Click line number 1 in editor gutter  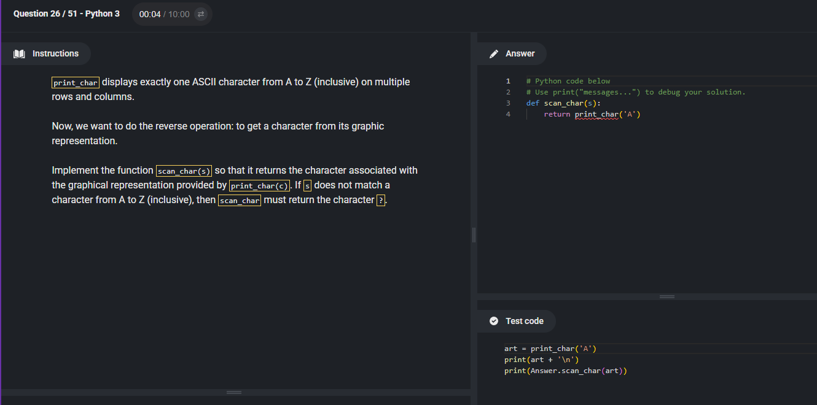coord(508,81)
